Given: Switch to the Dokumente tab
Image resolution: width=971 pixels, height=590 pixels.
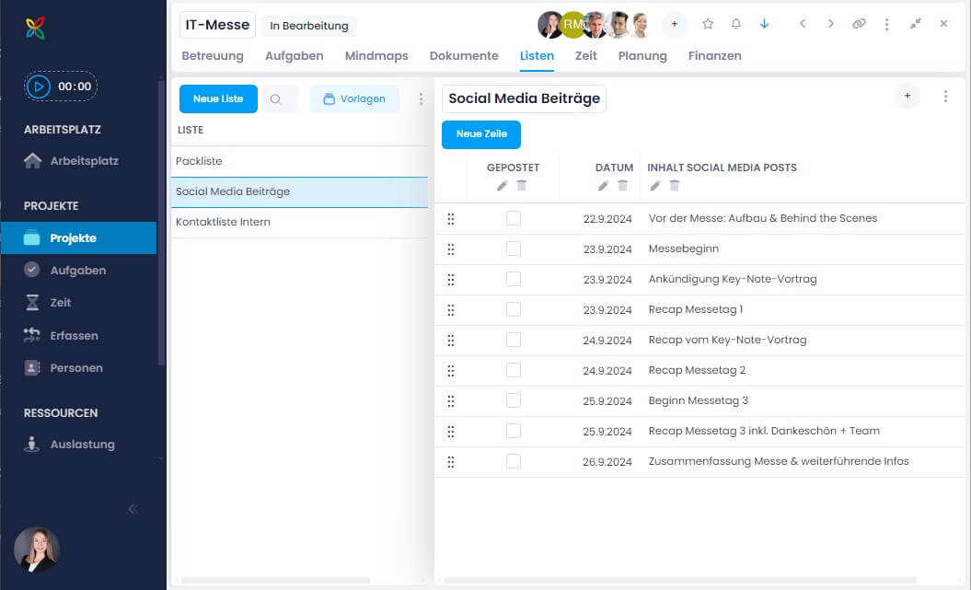Looking at the screenshot, I should click(464, 56).
